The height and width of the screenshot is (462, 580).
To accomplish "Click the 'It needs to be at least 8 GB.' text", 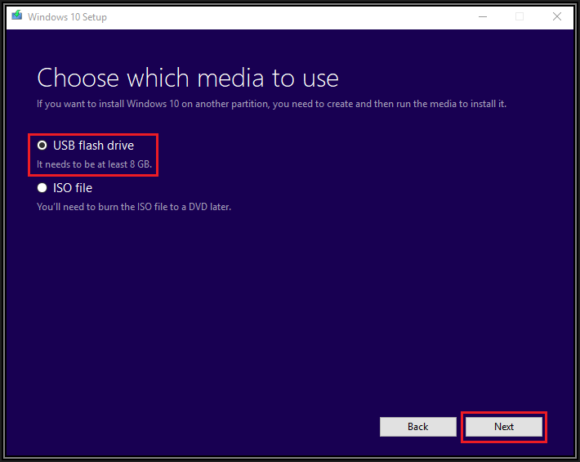I will point(94,164).
